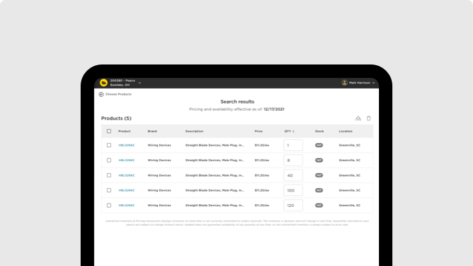Click the Stock column header
The image size is (473, 266).
click(x=319, y=131)
